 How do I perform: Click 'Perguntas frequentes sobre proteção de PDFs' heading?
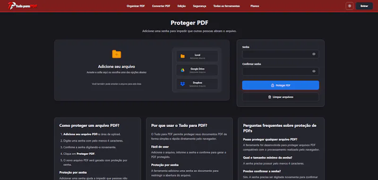point(280,128)
